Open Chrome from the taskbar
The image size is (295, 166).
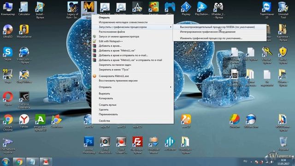tap(19, 162)
